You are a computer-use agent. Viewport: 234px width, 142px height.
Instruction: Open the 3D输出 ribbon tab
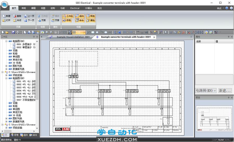pos(88,8)
